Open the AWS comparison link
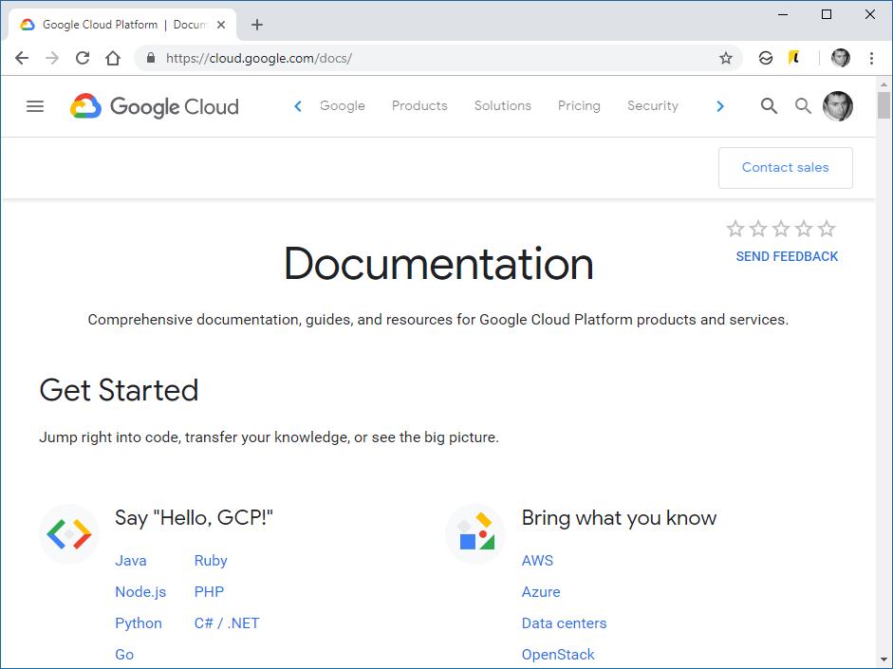This screenshot has width=893, height=669. pyautogui.click(x=537, y=561)
